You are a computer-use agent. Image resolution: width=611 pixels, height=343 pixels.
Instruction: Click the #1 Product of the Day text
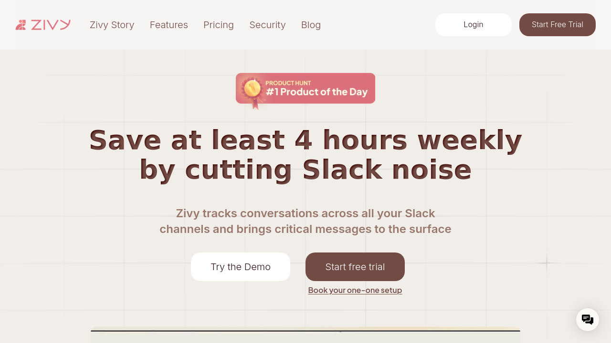pyautogui.click(x=317, y=92)
